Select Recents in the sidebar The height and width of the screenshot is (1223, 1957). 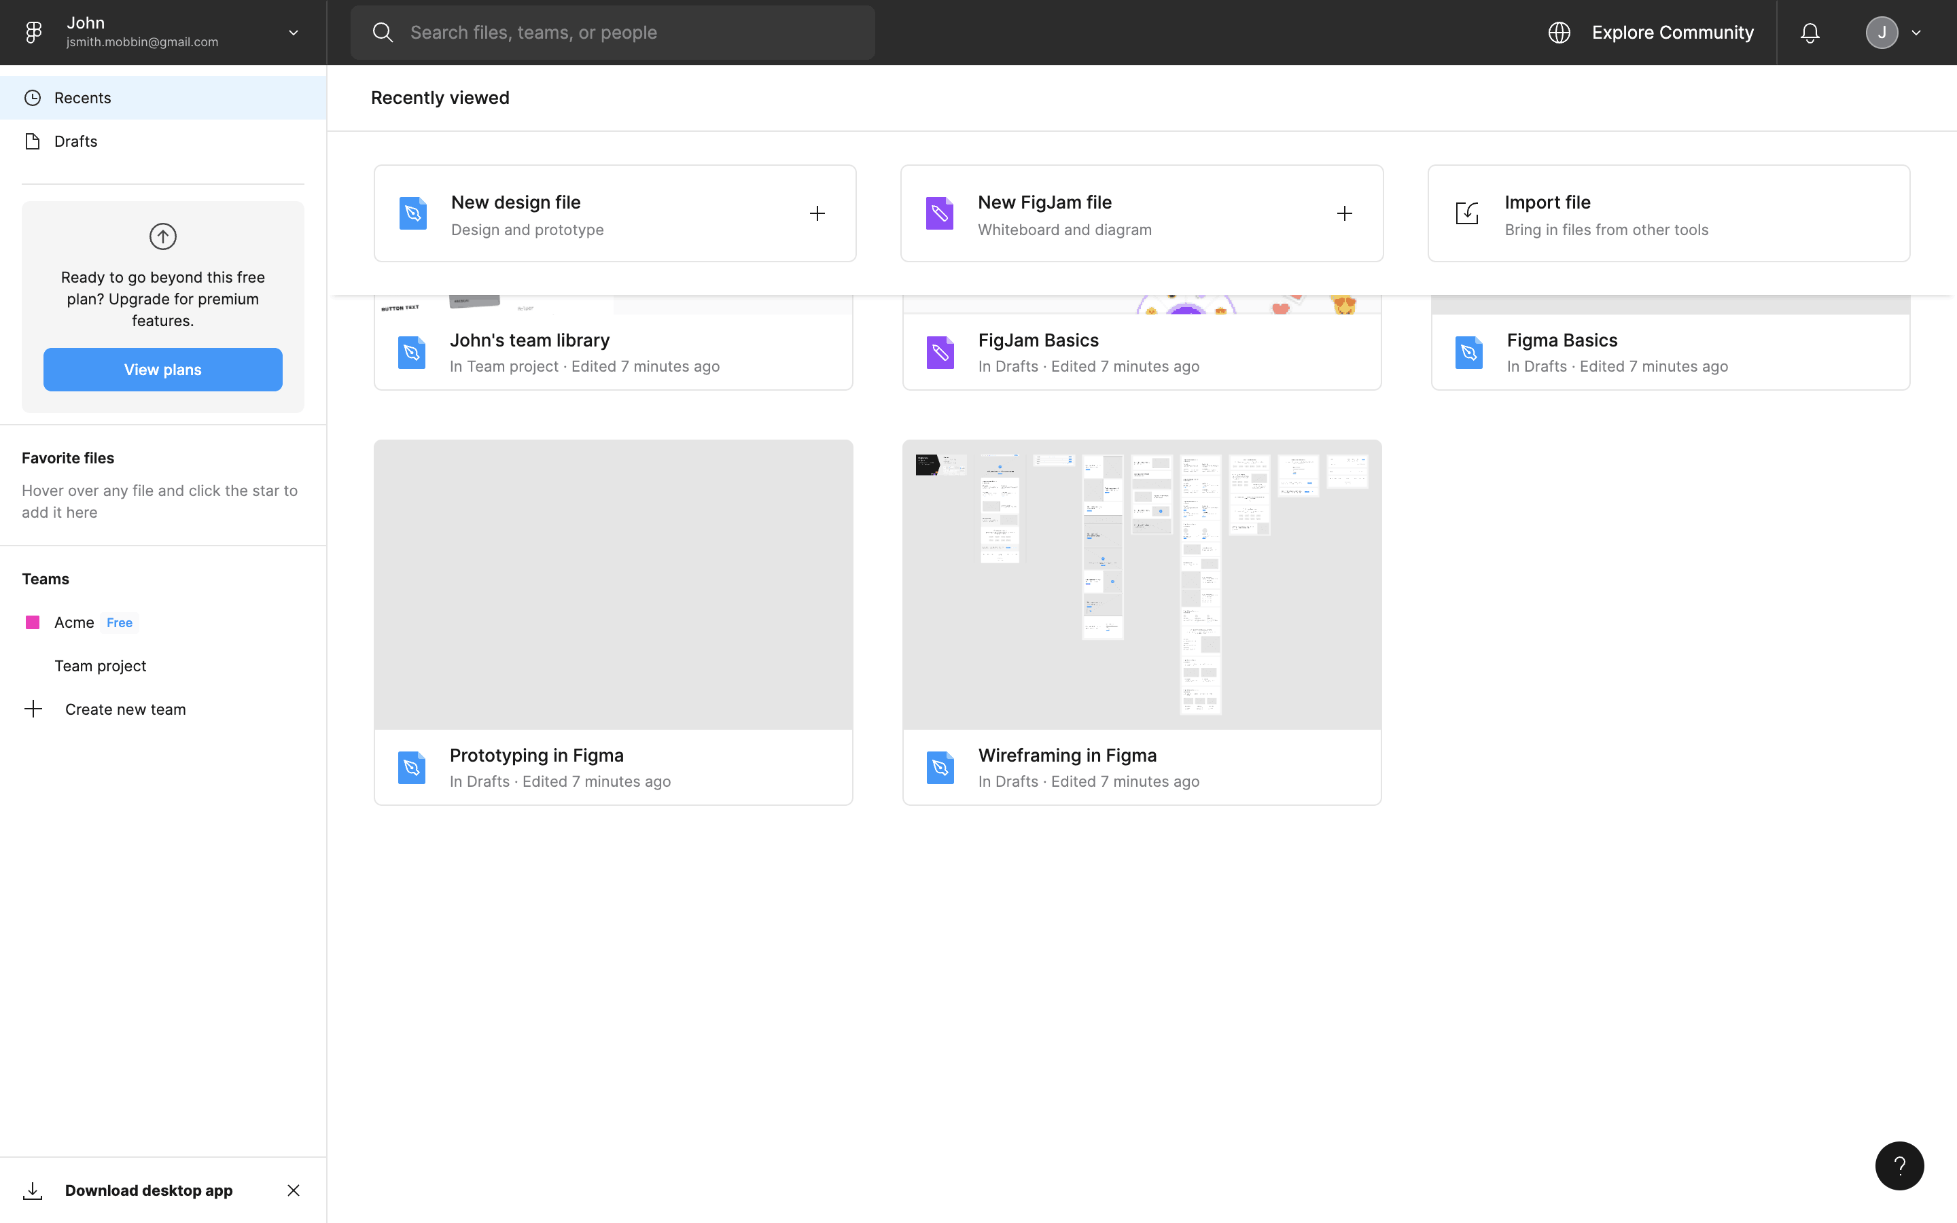[x=82, y=98]
